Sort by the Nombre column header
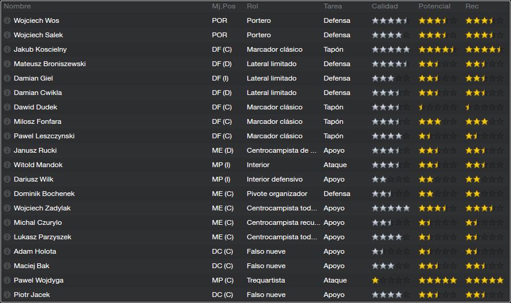 point(17,6)
